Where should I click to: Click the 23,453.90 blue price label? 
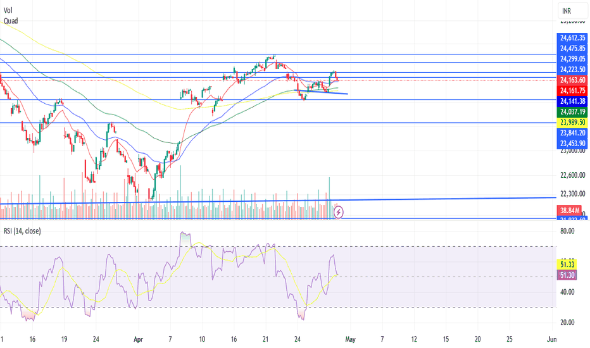click(572, 143)
